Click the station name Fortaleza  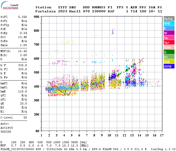(x=46, y=11)
